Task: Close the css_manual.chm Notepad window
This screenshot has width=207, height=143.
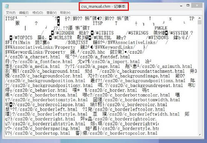Action: pos(197,5)
